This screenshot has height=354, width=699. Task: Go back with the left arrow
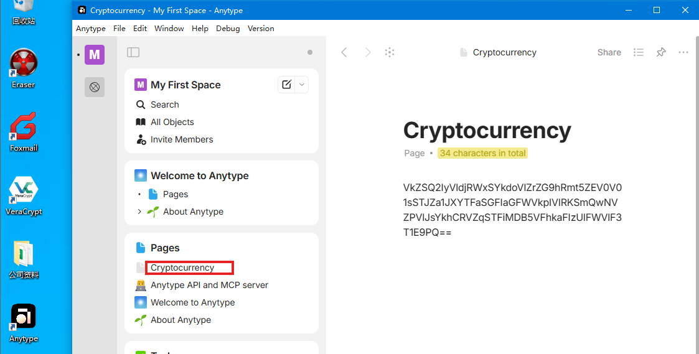344,52
